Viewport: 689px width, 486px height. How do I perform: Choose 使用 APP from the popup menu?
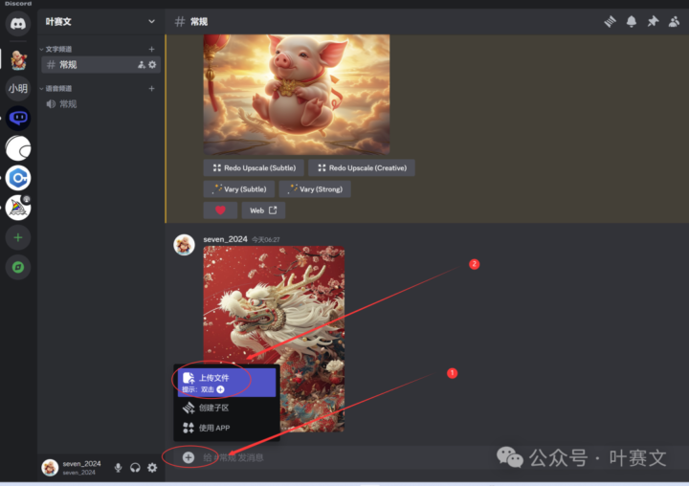[227, 428]
